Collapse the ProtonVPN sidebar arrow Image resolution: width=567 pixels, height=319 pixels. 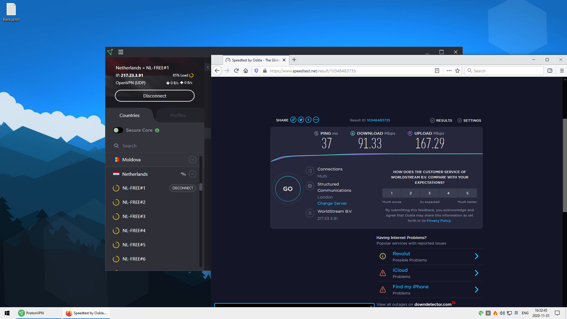point(208,67)
